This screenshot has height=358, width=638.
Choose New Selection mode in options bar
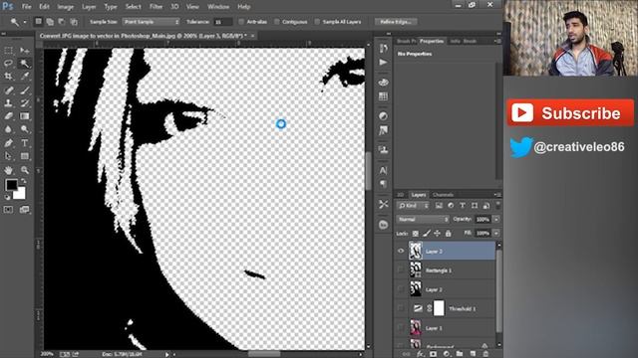tap(38, 22)
